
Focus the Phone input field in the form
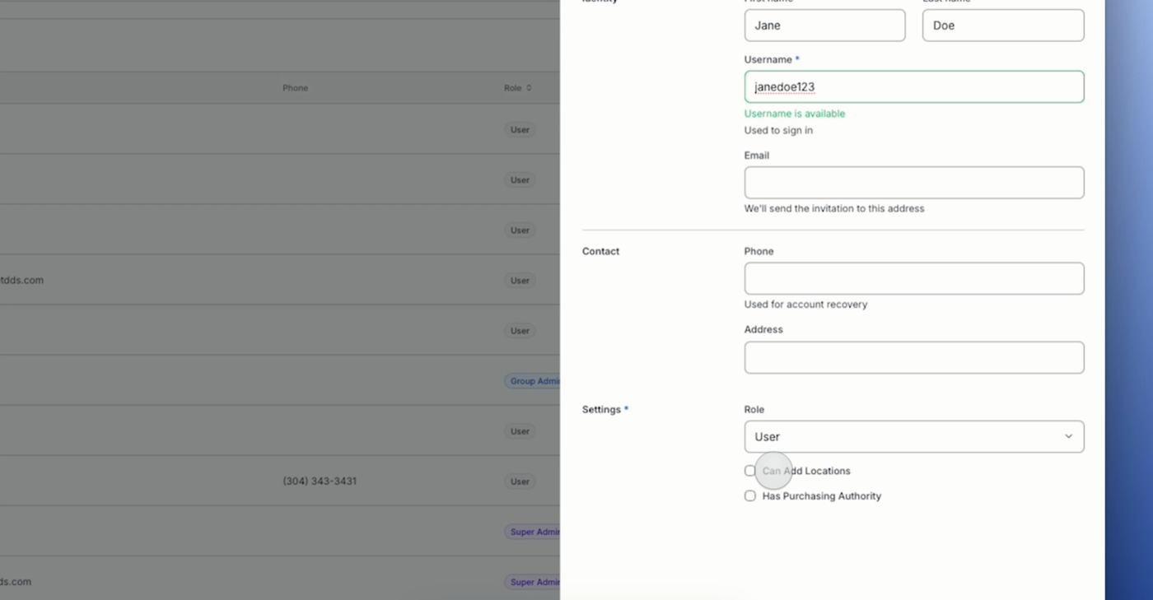tap(914, 278)
